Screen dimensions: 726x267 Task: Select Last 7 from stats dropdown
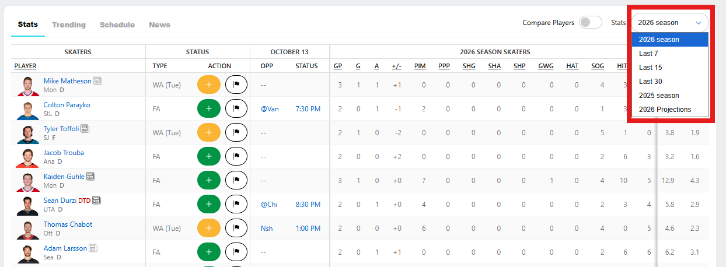click(x=648, y=54)
